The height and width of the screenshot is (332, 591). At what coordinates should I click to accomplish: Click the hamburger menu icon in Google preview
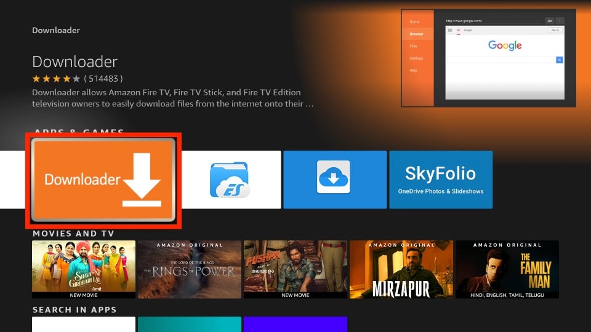click(x=450, y=30)
